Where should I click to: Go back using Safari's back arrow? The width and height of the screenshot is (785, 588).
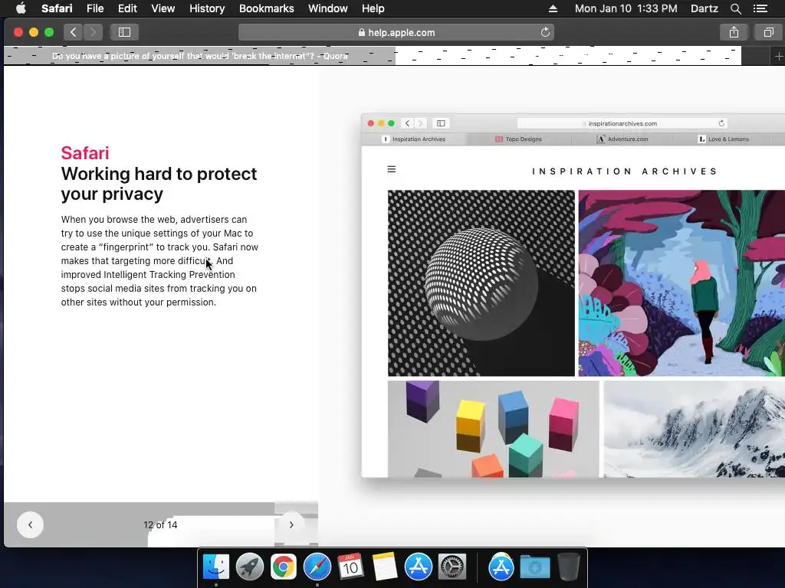73,32
